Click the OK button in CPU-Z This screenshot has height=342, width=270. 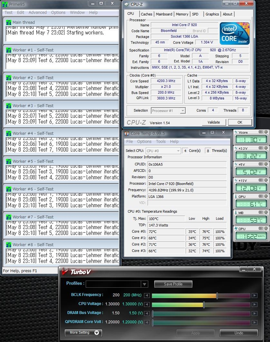tap(240, 122)
